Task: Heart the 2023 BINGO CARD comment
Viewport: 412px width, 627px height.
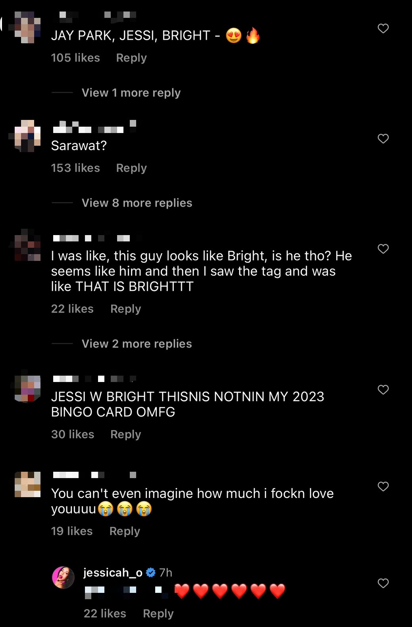Action: pyautogui.click(x=383, y=390)
